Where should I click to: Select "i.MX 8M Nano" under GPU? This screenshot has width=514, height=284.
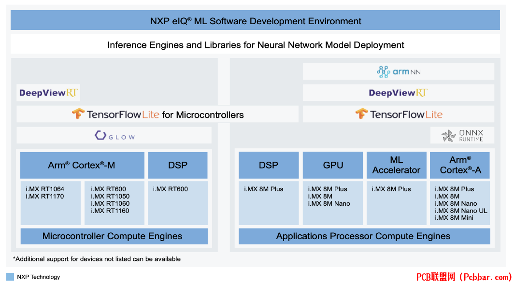pyautogui.click(x=329, y=203)
